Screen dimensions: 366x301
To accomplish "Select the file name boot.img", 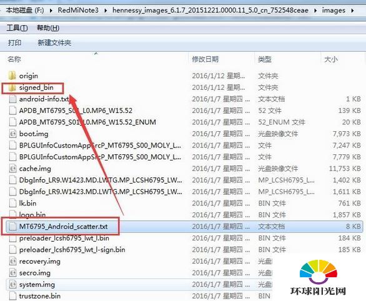I will [x=34, y=134].
